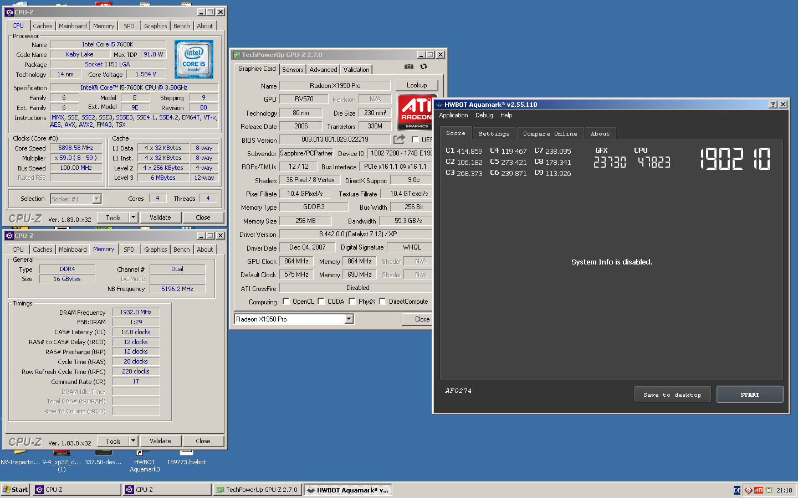The height and width of the screenshot is (498, 798).
Task: Click the Intel Core i5 7600K name field
Action: click(108, 44)
